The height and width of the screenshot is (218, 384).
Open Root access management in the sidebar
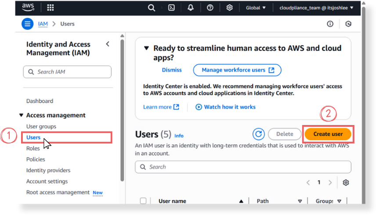(x=58, y=192)
